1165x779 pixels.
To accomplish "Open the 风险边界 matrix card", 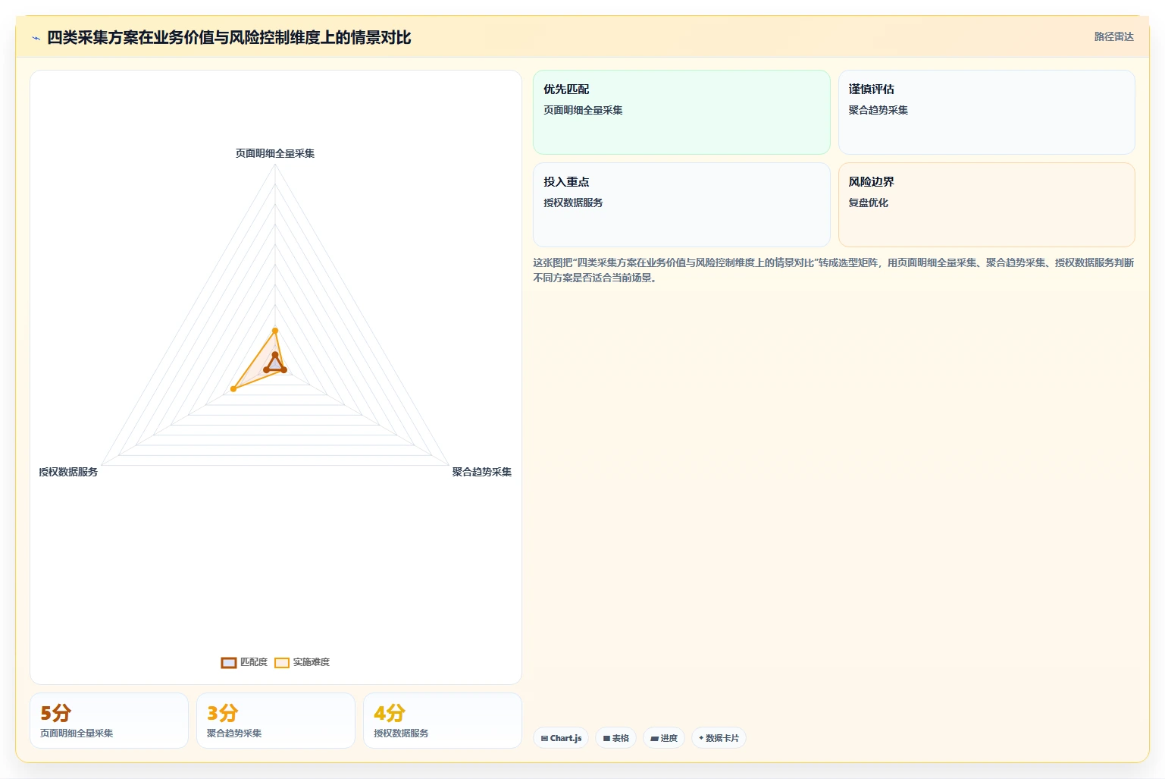I will tap(986, 205).
